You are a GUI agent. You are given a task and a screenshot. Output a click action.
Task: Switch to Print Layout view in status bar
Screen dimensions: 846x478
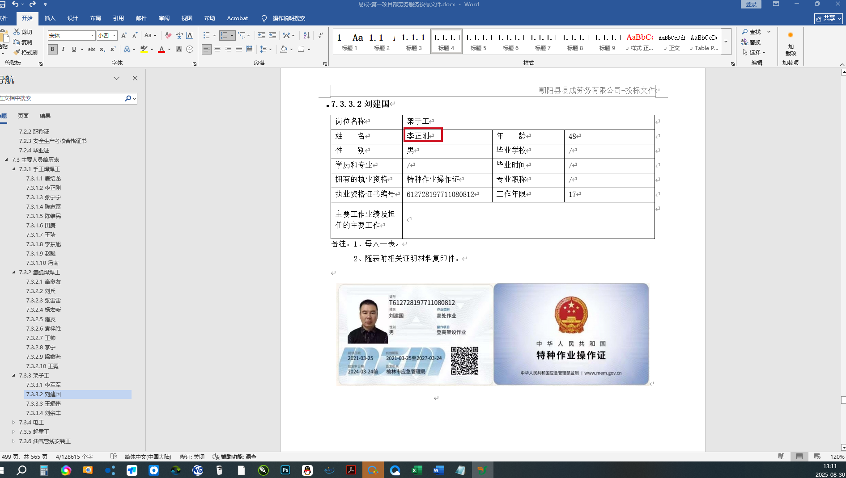point(799,457)
